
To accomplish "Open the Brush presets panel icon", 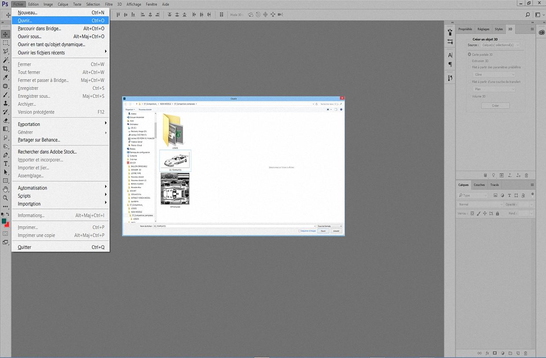I will pos(450,32).
